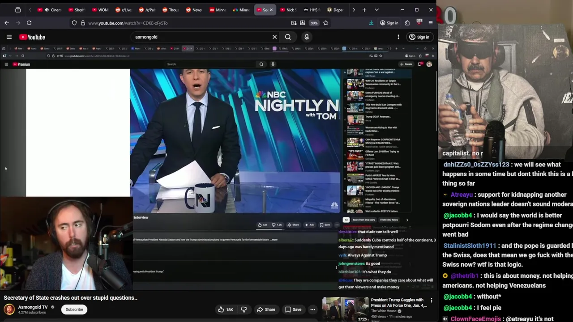The height and width of the screenshot is (322, 573).
Task: Switch to the HHS tab
Action: tap(312, 10)
